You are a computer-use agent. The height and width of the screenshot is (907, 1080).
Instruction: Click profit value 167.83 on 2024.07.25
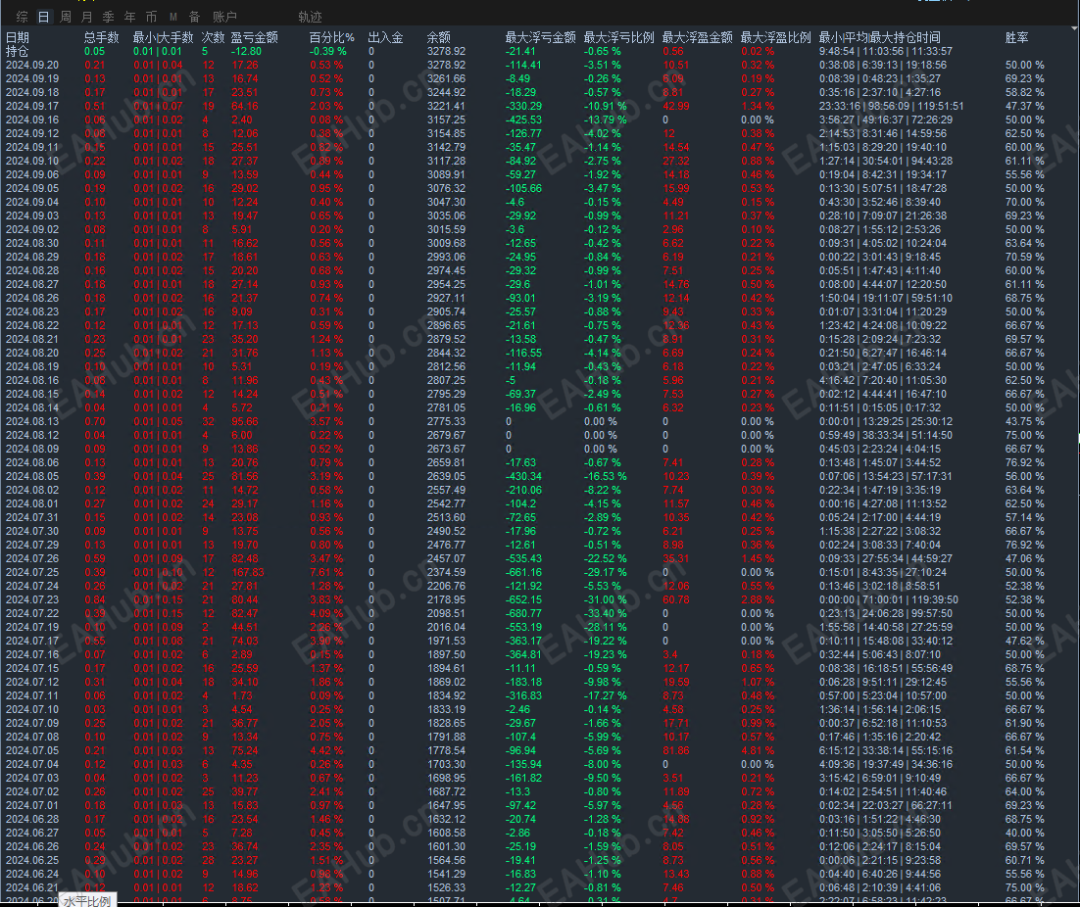point(247,573)
